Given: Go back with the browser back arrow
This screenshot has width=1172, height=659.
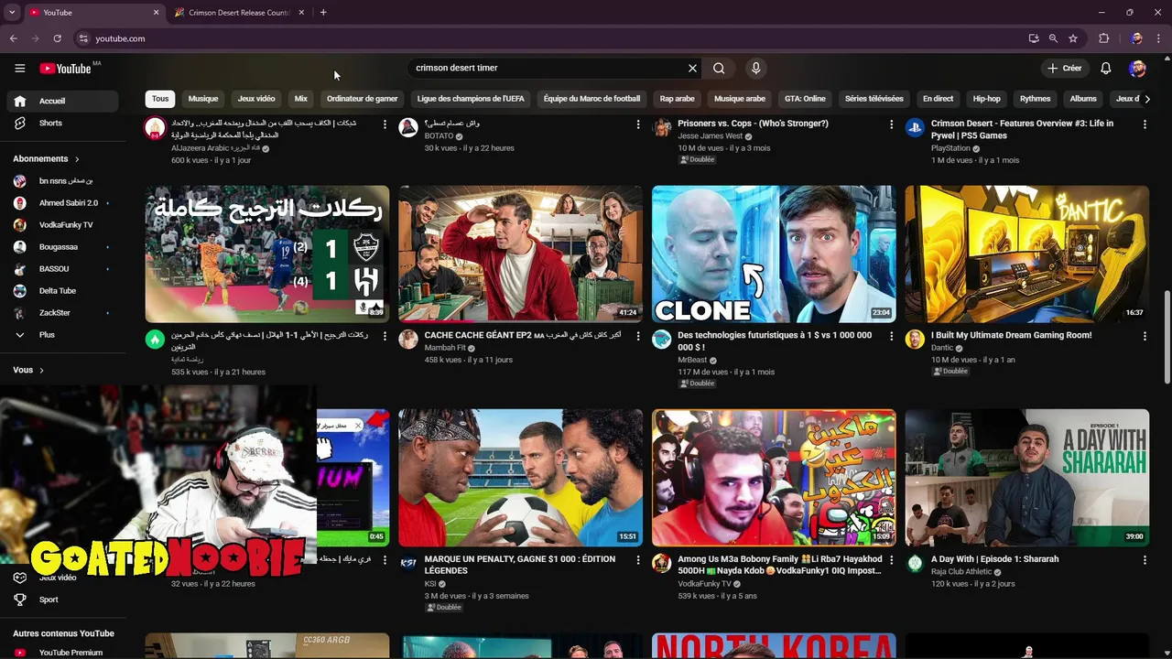Looking at the screenshot, I should tap(14, 38).
